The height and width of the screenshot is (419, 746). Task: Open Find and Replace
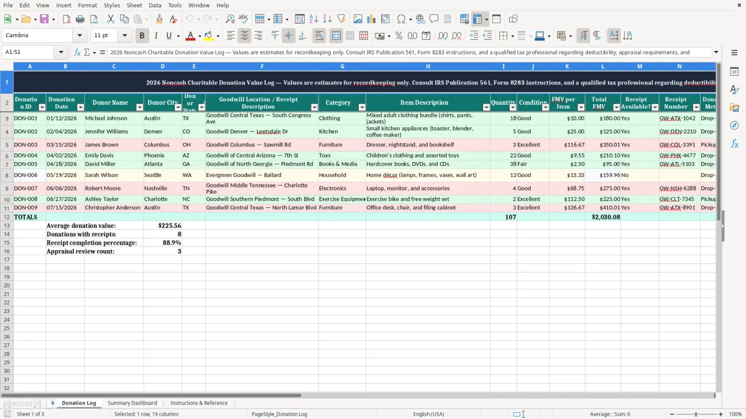(x=230, y=19)
